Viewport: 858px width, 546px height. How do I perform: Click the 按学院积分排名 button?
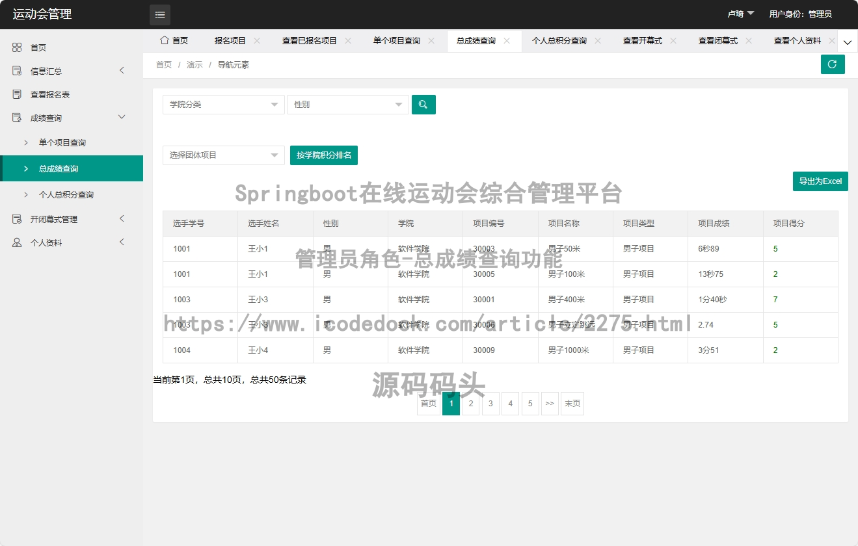[x=324, y=155]
